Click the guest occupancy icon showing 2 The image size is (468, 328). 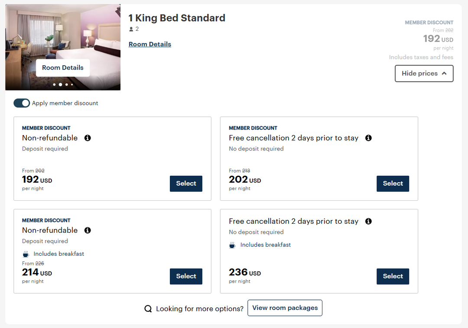(x=130, y=29)
